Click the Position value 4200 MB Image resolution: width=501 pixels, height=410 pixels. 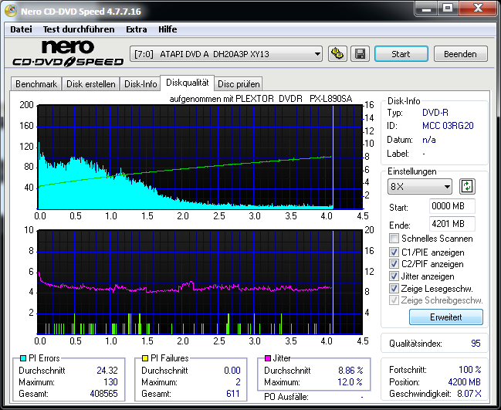pyautogui.click(x=464, y=382)
